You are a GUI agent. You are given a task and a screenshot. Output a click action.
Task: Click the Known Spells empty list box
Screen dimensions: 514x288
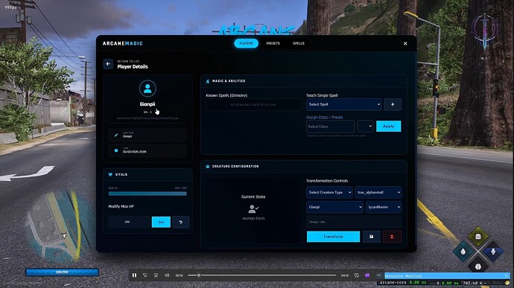pyautogui.click(x=253, y=105)
